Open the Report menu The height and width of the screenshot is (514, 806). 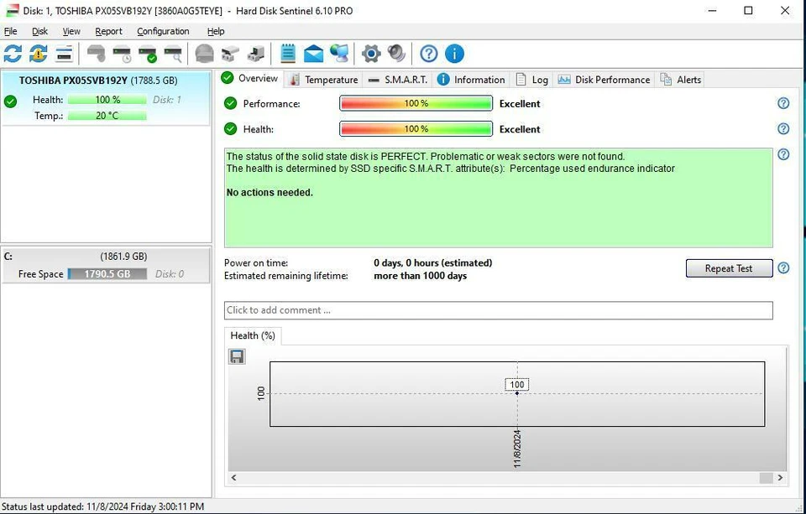108,31
